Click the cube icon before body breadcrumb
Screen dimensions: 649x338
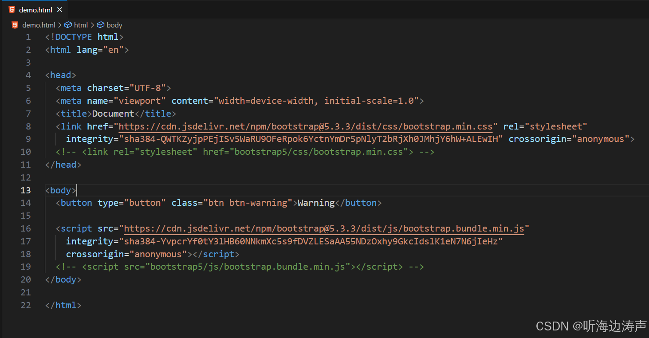click(101, 25)
